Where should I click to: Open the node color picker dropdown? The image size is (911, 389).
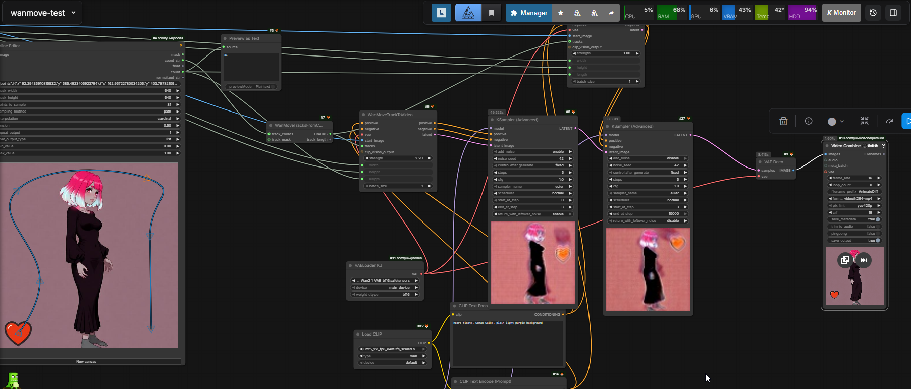point(836,121)
